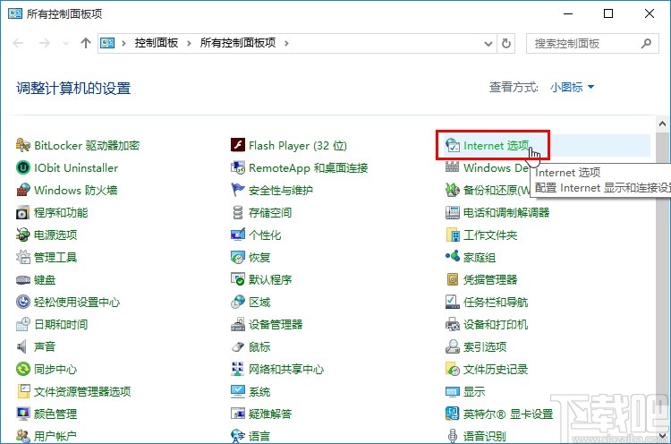Open BitLocker 驱动器加密 icon
Image resolution: width=671 pixels, height=444 pixels.
click(22, 145)
